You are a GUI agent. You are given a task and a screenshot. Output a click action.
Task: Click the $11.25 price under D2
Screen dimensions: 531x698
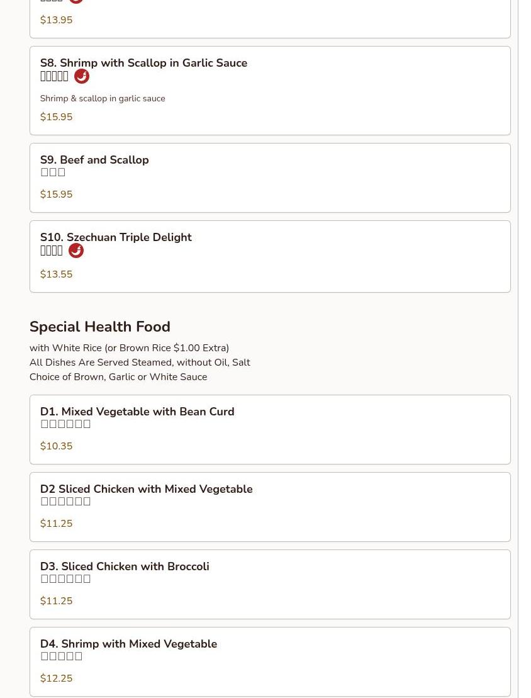[x=56, y=524]
